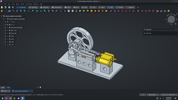The height and width of the screenshot is (100, 178).
Task: Select the red Pocket tool icon
Action: 111,11
